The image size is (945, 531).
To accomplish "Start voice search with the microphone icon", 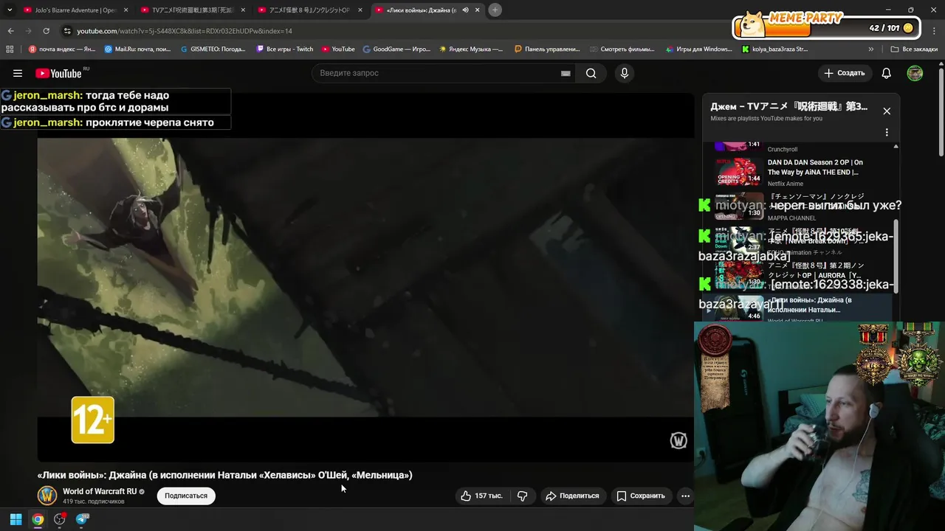I will (x=625, y=73).
